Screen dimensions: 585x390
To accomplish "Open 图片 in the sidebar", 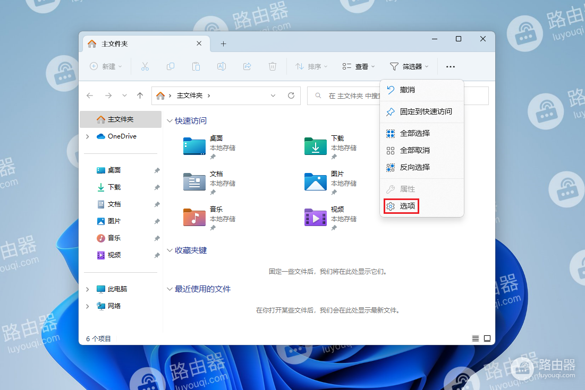I will pyautogui.click(x=114, y=221).
